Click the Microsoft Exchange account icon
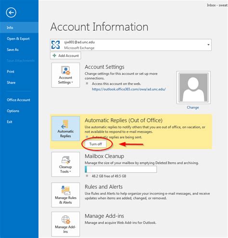Viewport: 228px width, 238px height. pos(55,45)
